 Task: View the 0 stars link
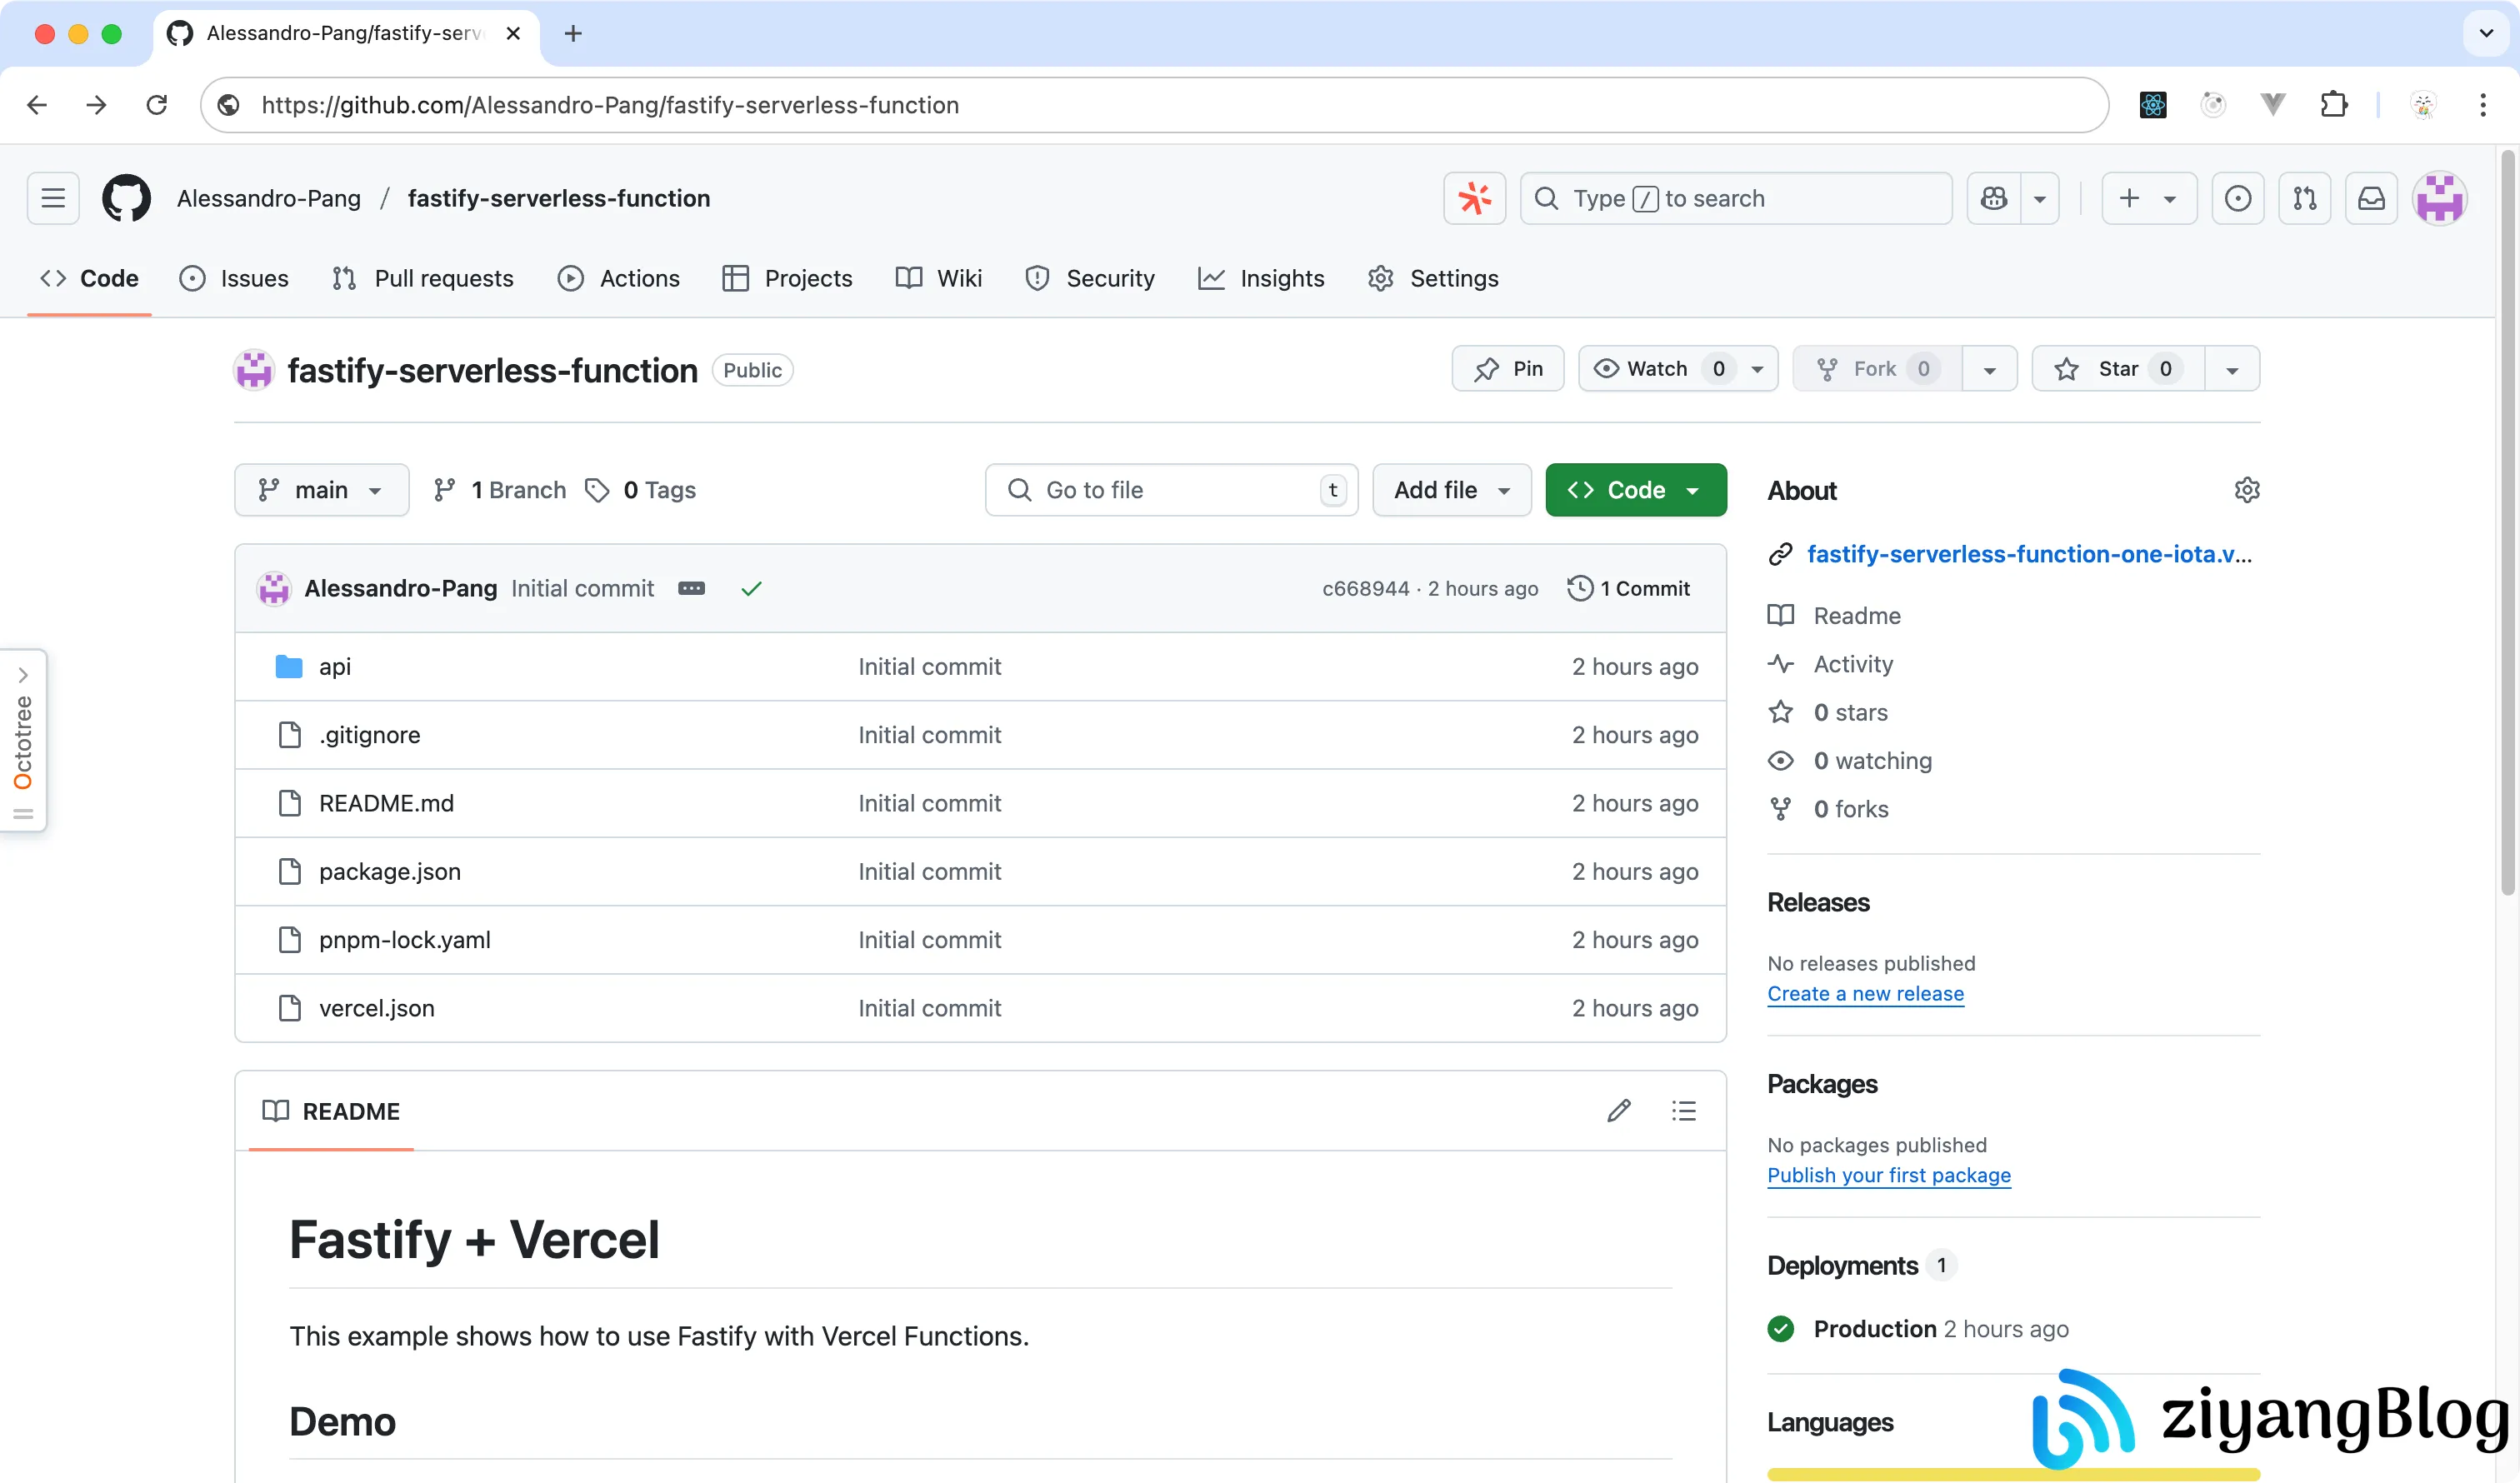(1850, 713)
